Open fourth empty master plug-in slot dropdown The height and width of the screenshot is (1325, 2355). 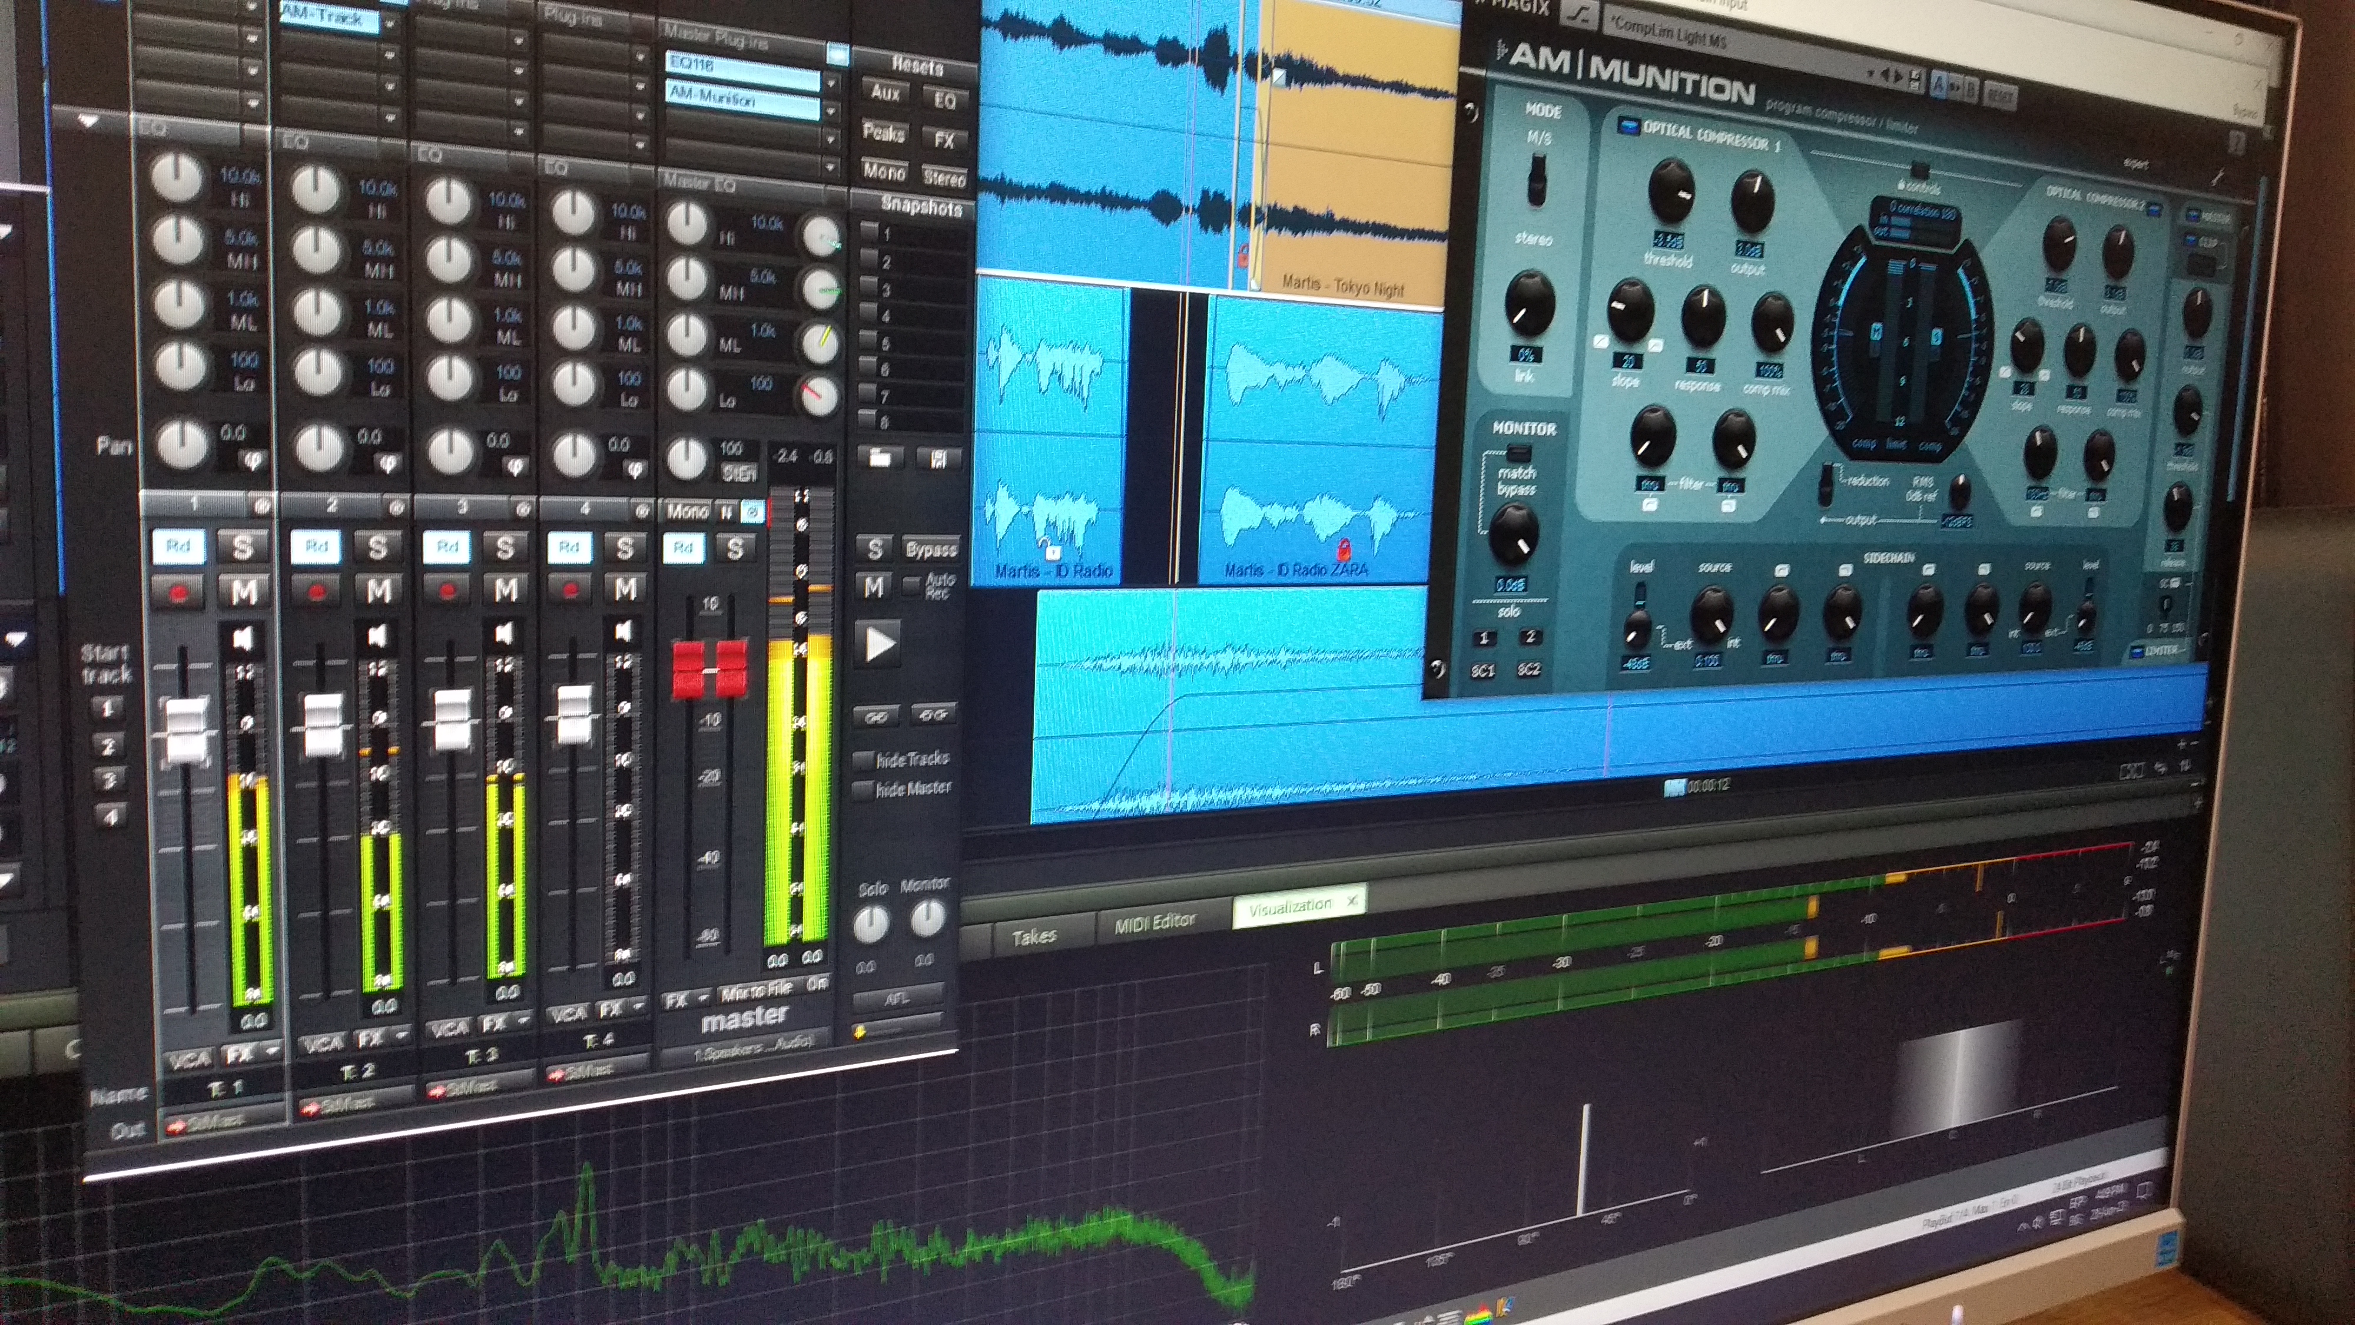click(831, 168)
